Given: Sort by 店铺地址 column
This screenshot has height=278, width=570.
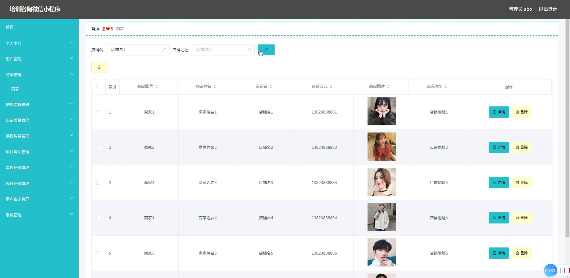Looking at the screenshot, I should tap(446, 87).
